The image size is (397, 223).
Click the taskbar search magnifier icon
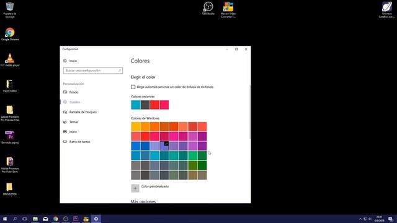(15, 219)
